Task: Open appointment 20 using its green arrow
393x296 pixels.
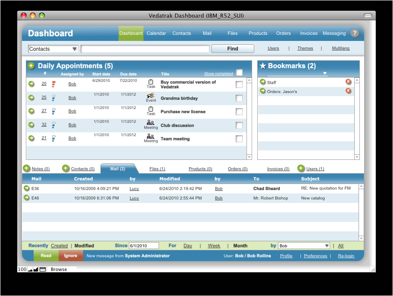Action: 31,84
